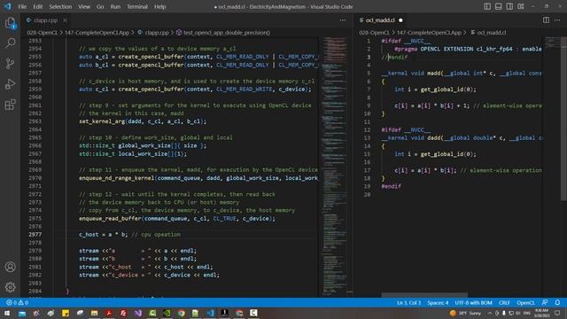Open ocl_madd.cl breadcrumb dropdown

(488, 33)
